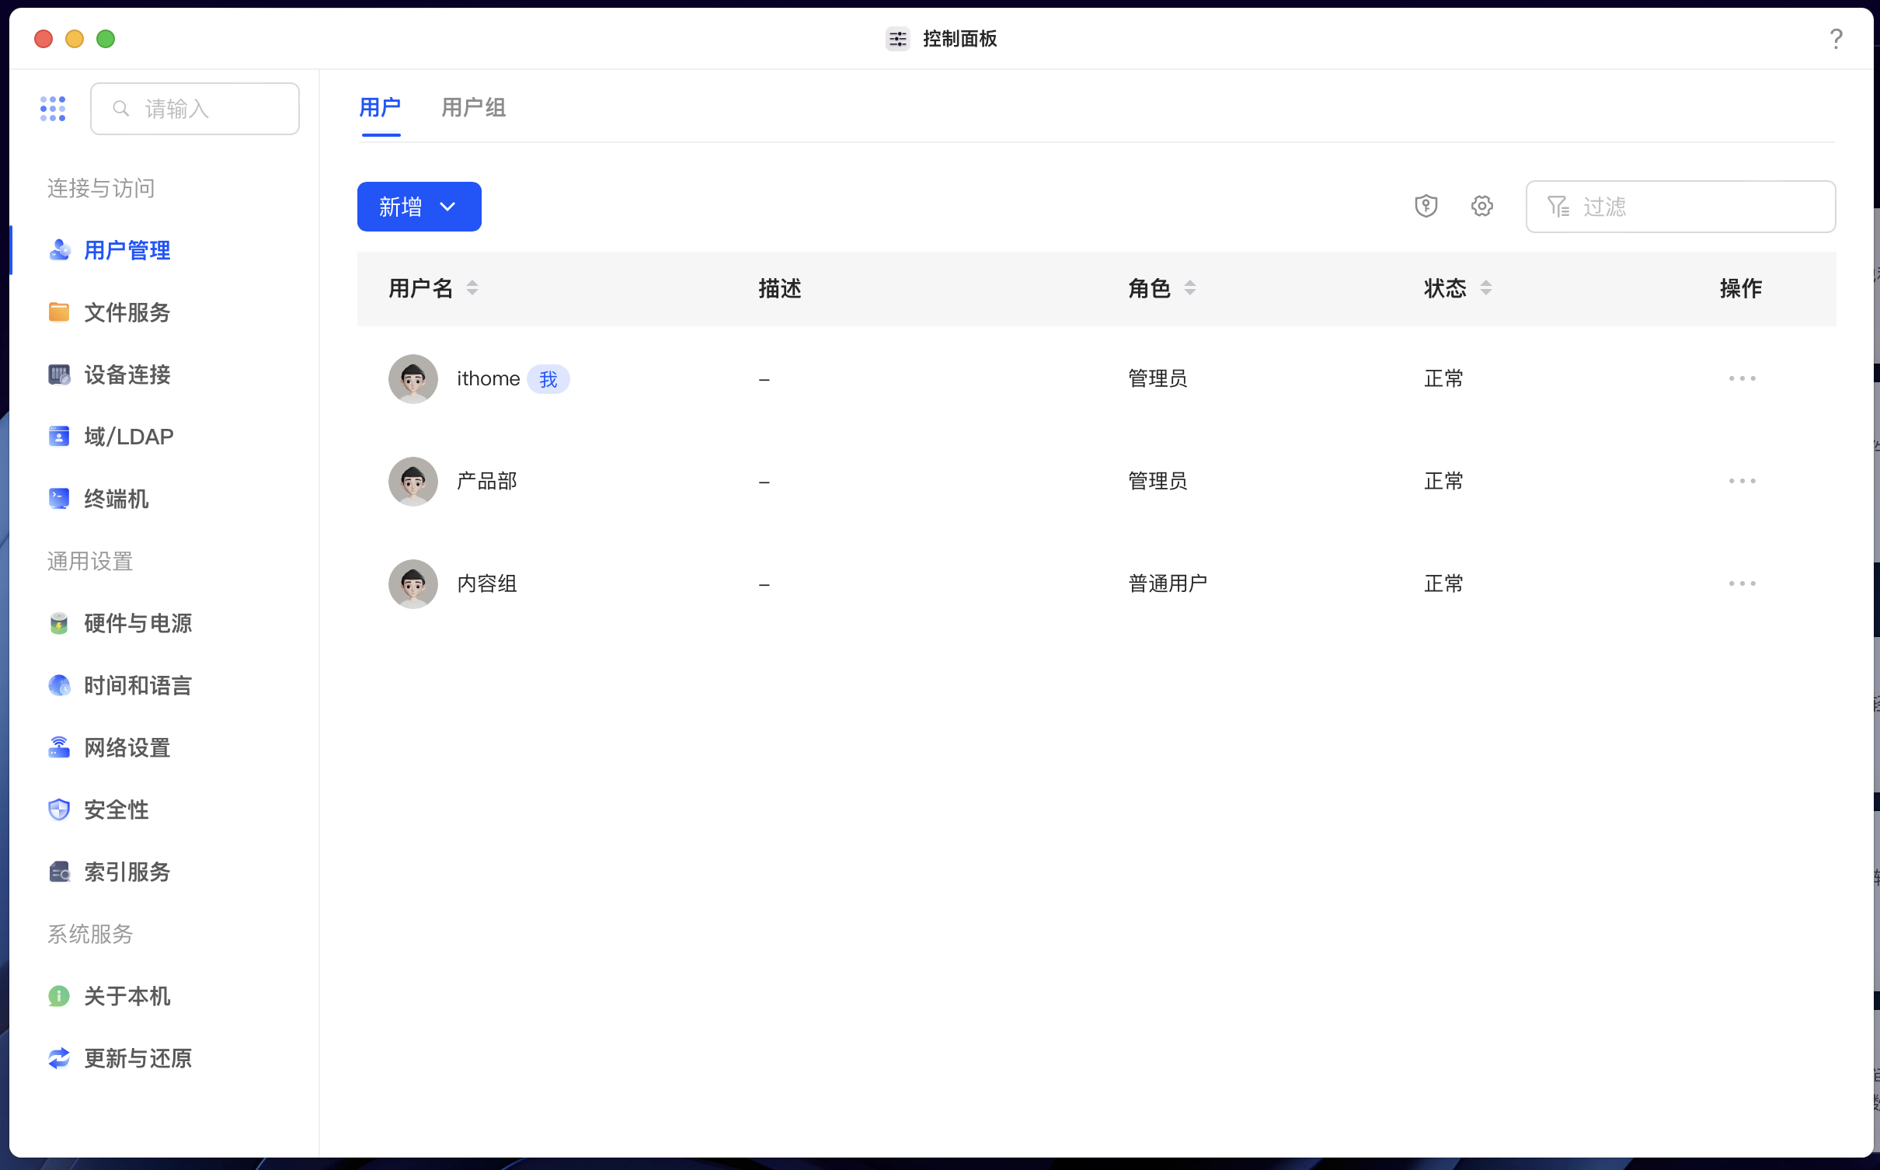The width and height of the screenshot is (1880, 1170).
Task: Click ithome user avatar
Action: click(413, 379)
